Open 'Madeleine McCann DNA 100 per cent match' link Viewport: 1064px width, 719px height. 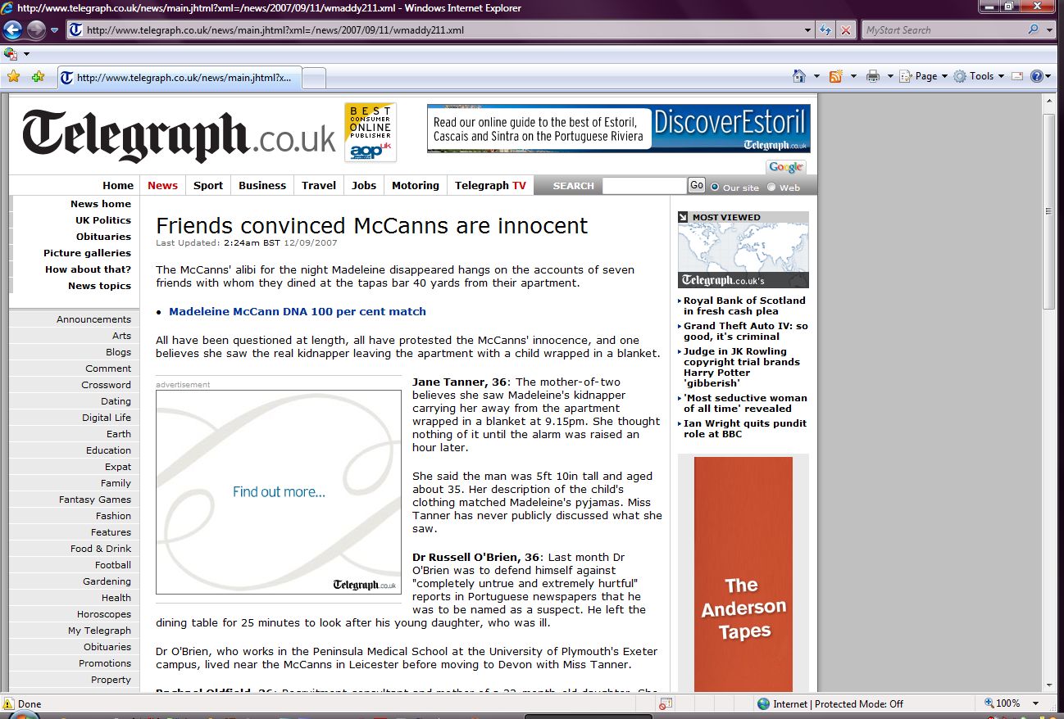click(x=298, y=311)
